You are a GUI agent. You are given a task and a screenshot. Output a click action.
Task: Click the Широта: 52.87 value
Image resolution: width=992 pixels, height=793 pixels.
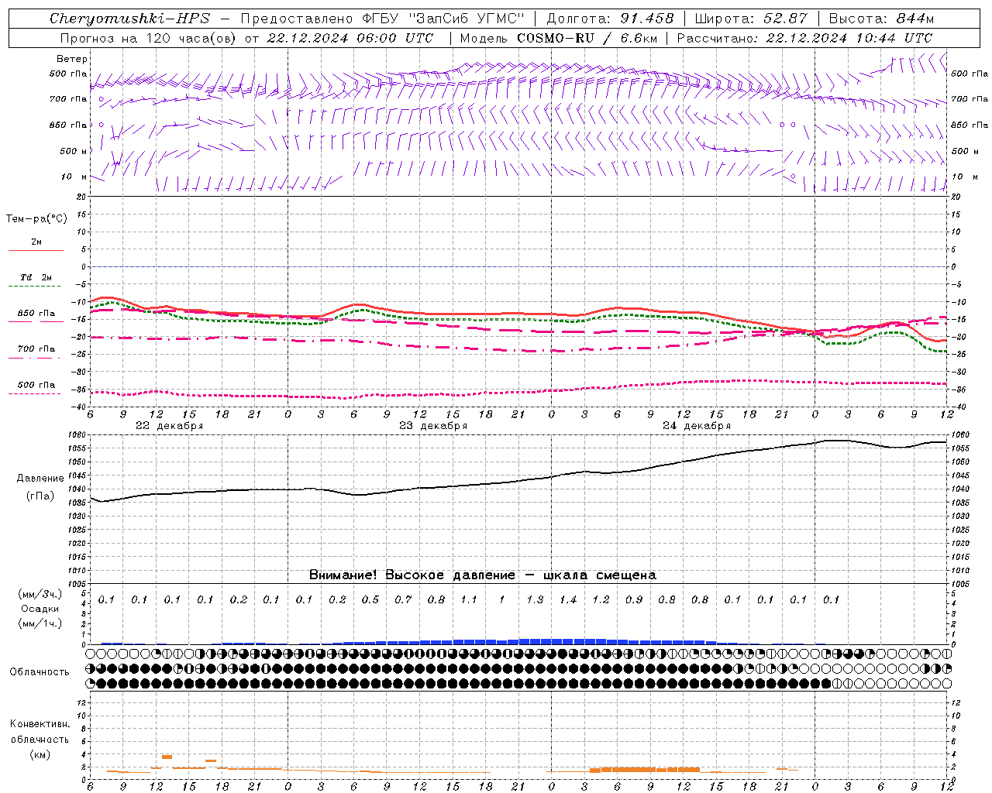click(751, 19)
